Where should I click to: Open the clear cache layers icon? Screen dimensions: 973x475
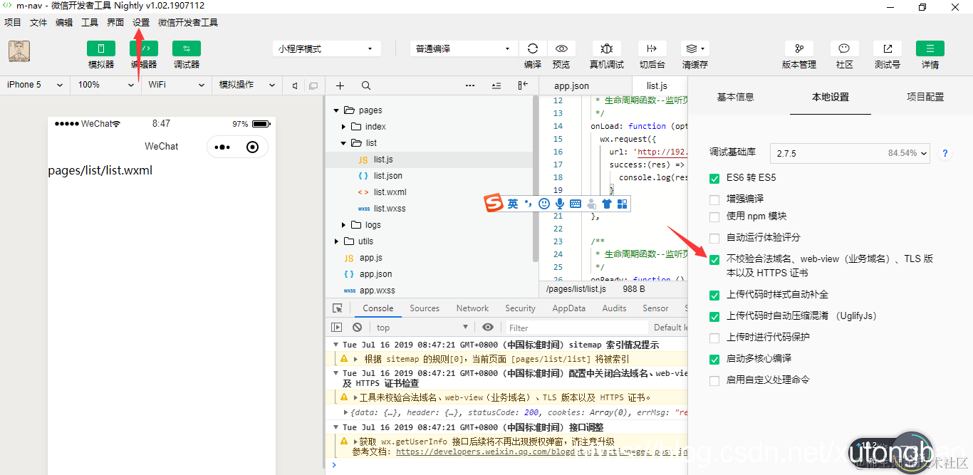[x=694, y=48]
